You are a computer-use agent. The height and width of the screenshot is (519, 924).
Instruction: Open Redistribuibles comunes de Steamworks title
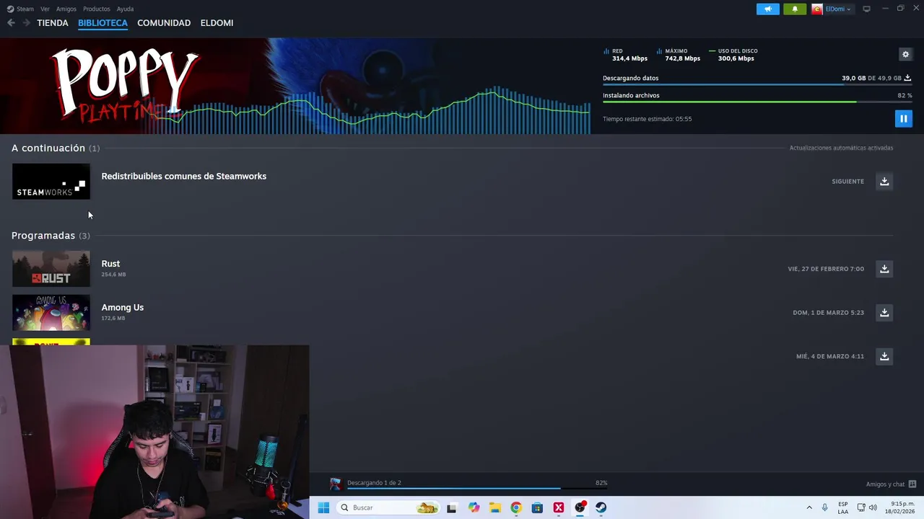click(184, 176)
